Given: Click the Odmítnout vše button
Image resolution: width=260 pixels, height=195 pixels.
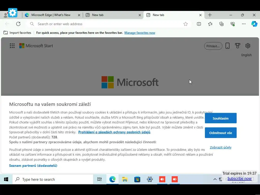Looking at the screenshot, I should [221, 133].
